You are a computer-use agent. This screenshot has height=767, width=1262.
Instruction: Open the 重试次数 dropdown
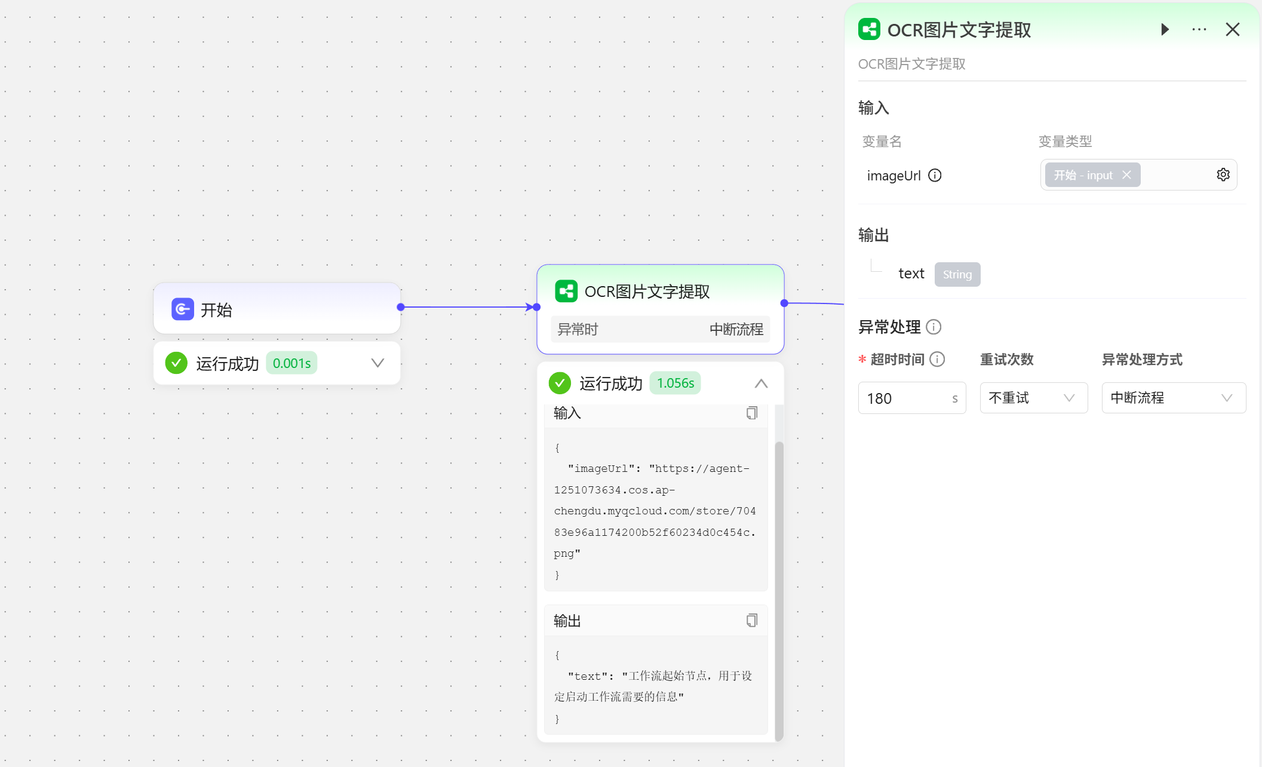1033,398
